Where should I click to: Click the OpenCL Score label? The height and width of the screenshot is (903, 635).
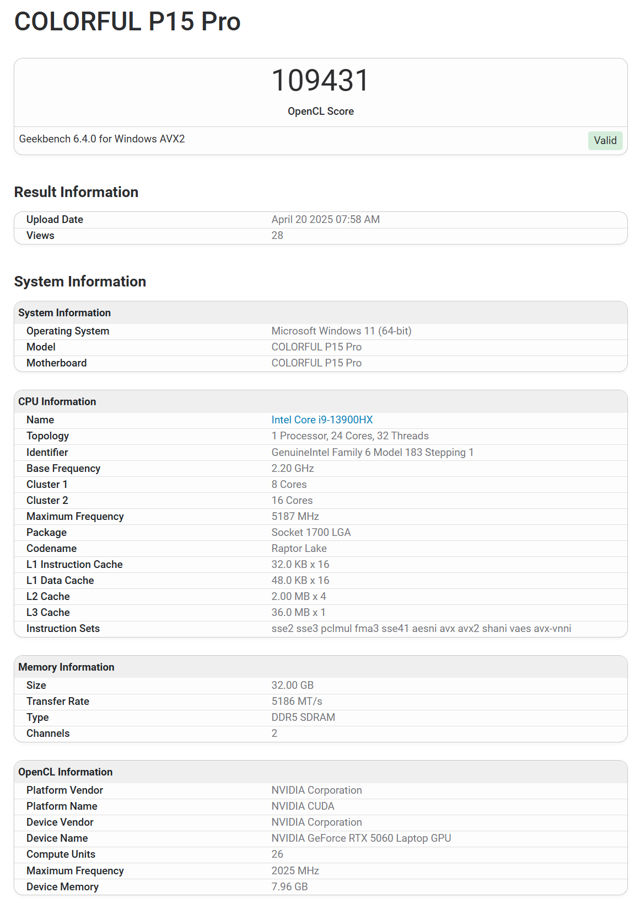321,111
